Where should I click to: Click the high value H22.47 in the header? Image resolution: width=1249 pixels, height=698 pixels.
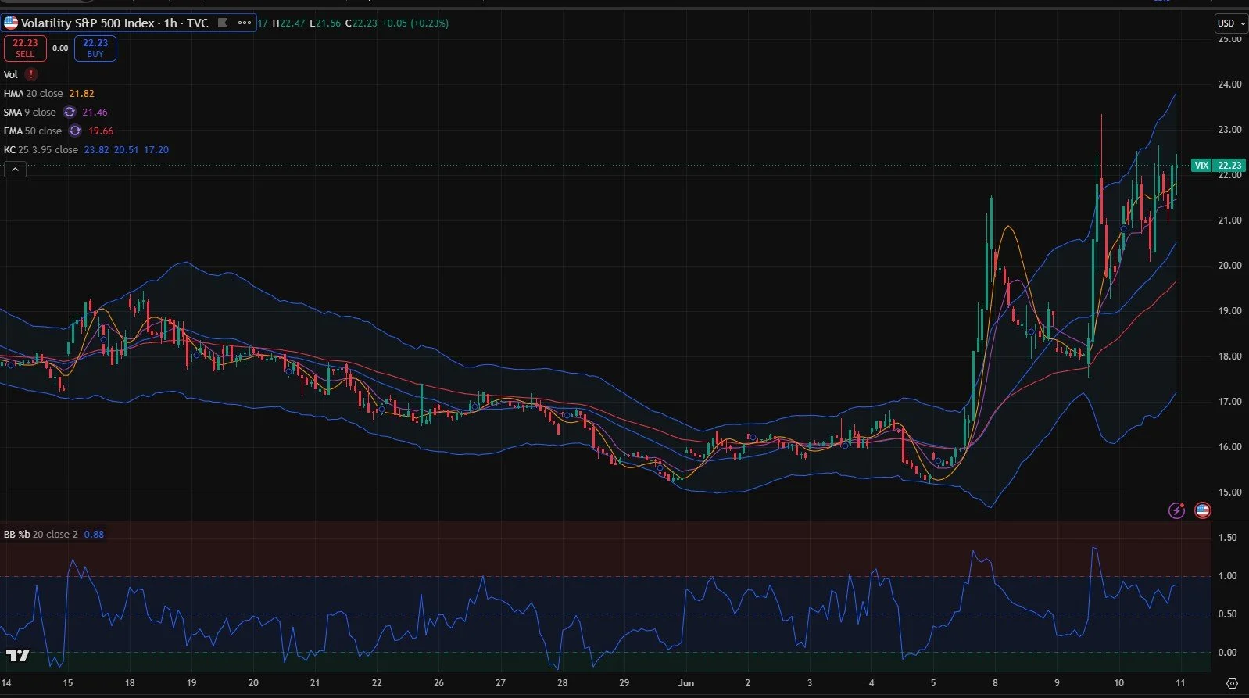tap(288, 23)
